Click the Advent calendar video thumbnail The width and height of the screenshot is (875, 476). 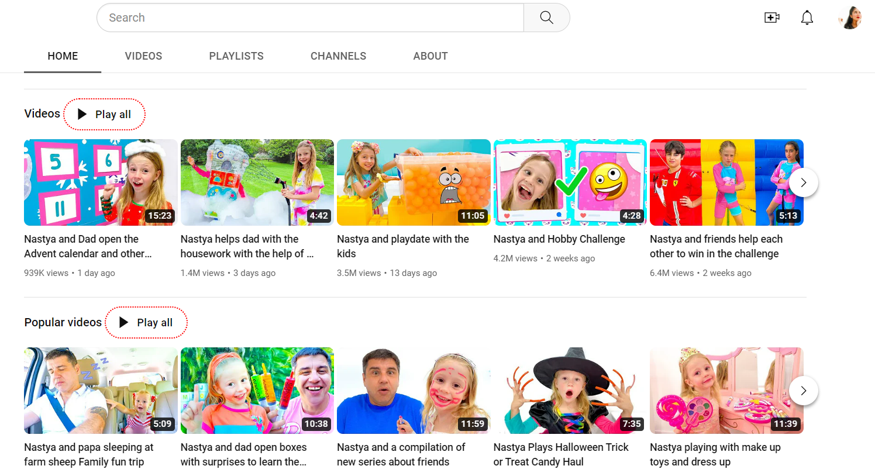100,182
